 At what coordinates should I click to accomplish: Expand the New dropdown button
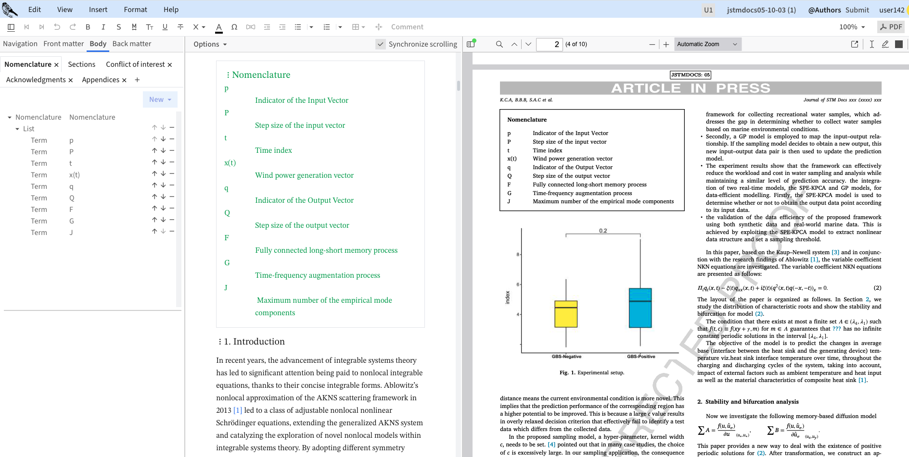160,99
